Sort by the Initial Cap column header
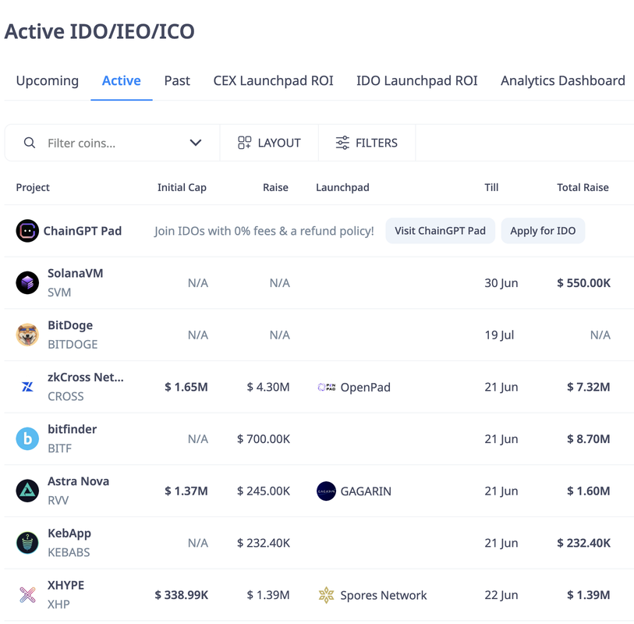Image resolution: width=634 pixels, height=624 pixels. point(182,187)
